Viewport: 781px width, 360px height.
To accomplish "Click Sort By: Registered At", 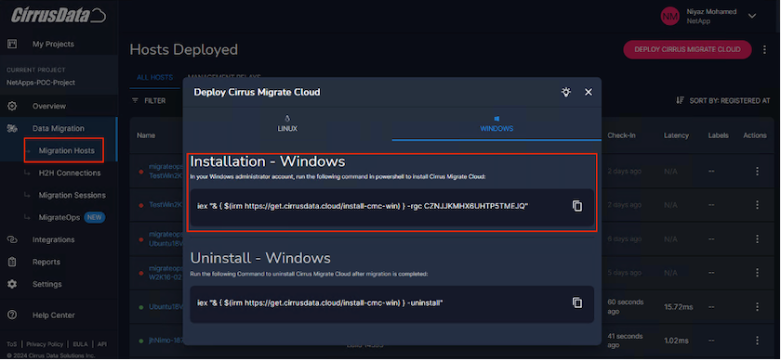I will pos(730,100).
